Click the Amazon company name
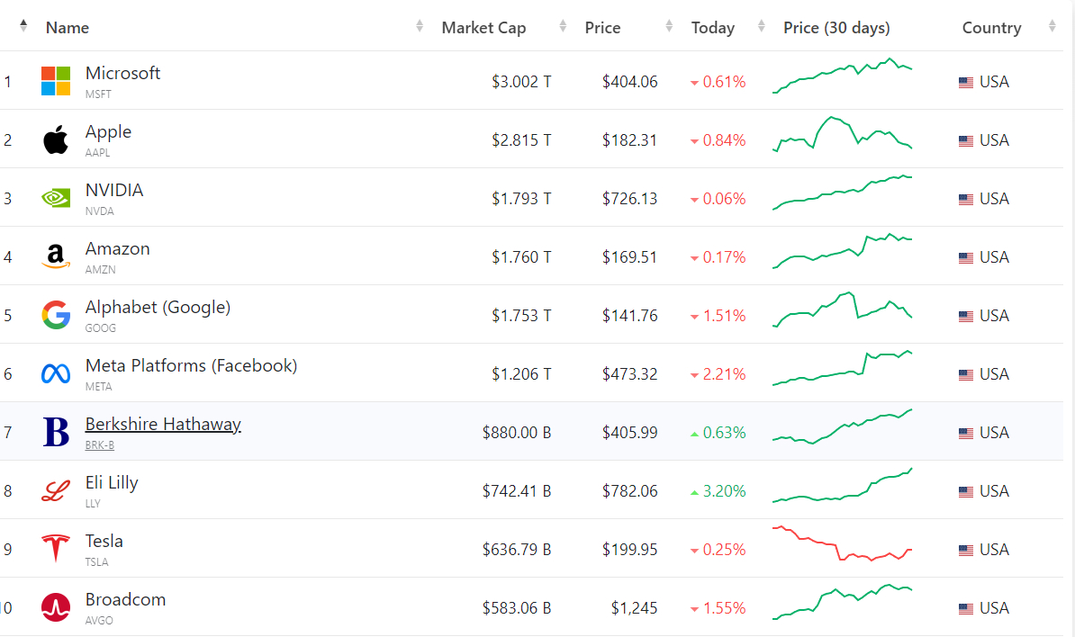The width and height of the screenshot is (1075, 637). [x=117, y=248]
